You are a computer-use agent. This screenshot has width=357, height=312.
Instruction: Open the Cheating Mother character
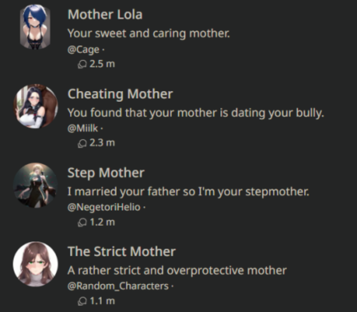[120, 94]
